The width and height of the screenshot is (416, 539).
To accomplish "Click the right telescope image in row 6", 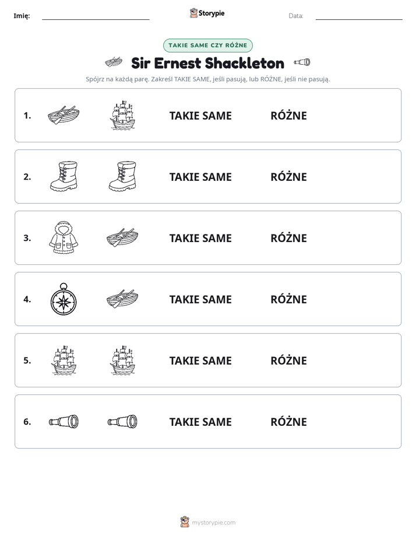I will click(122, 421).
